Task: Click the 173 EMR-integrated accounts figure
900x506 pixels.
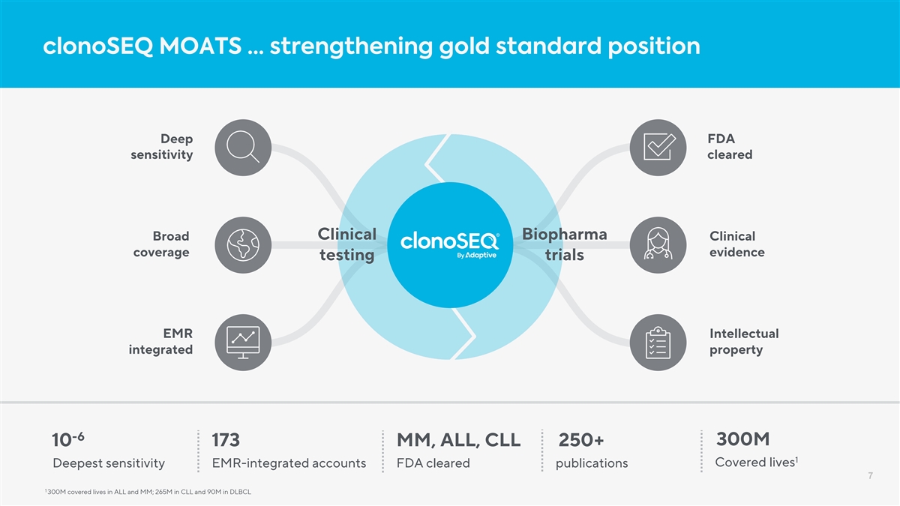Action: pyautogui.click(x=226, y=440)
